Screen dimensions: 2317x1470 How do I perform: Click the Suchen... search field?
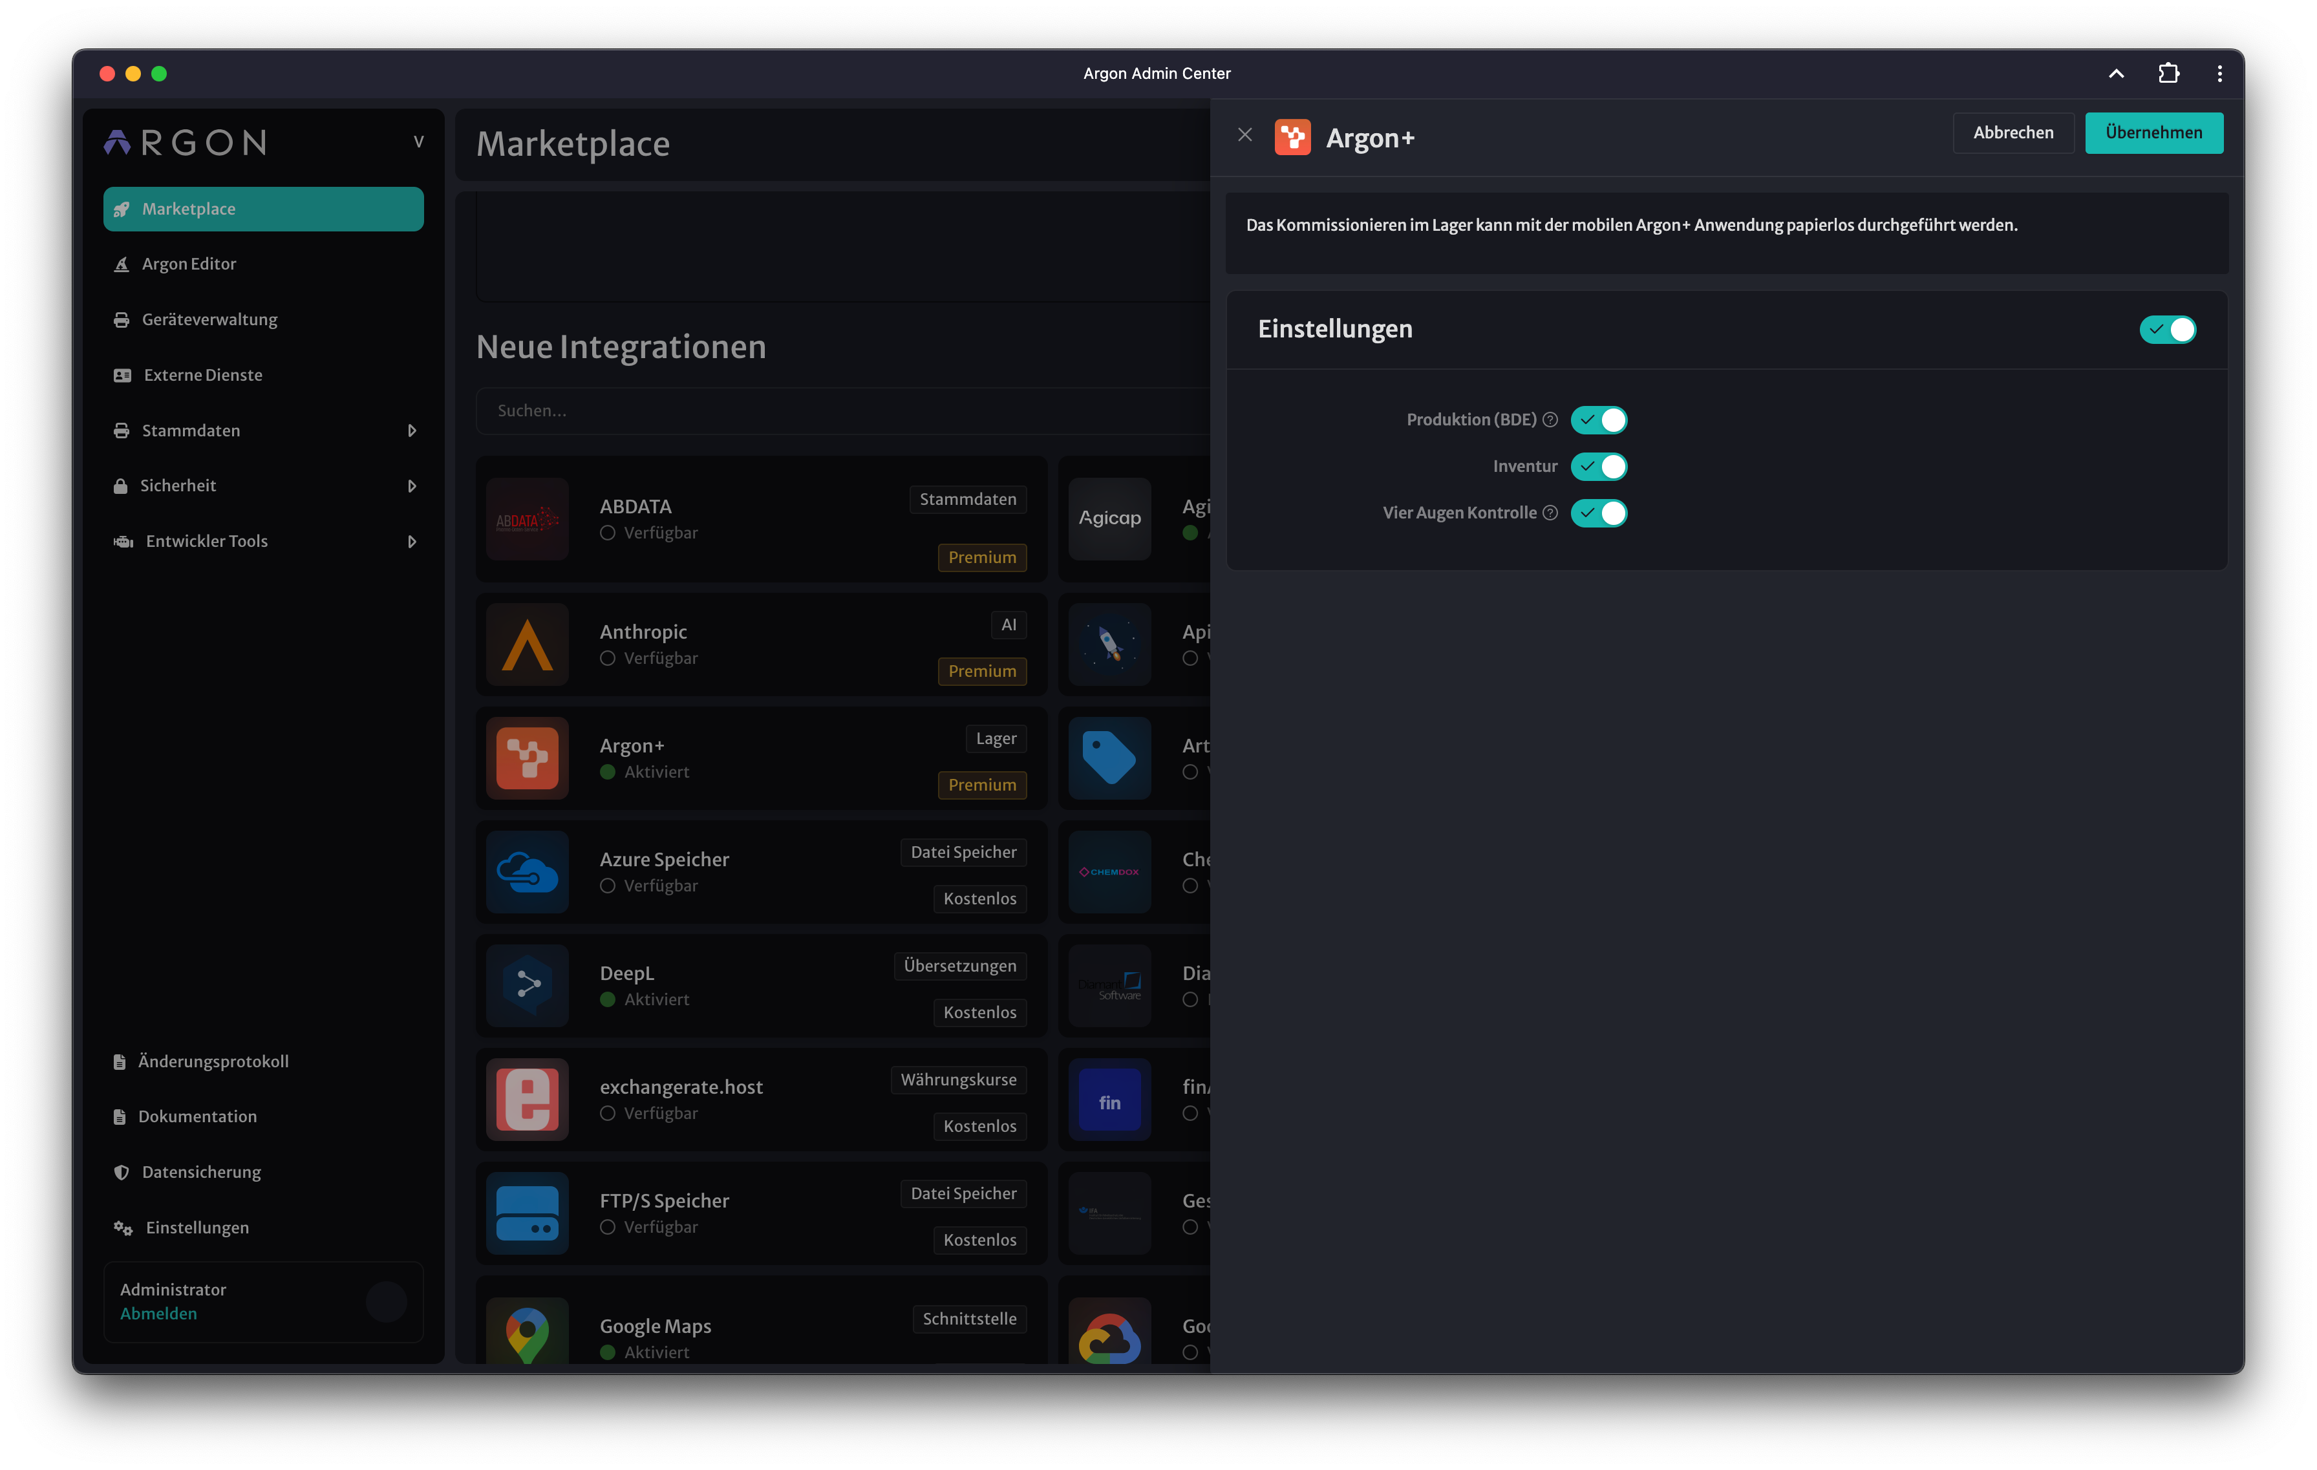[842, 410]
